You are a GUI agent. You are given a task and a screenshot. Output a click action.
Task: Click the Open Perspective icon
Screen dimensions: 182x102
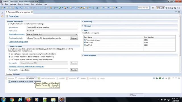153,8
